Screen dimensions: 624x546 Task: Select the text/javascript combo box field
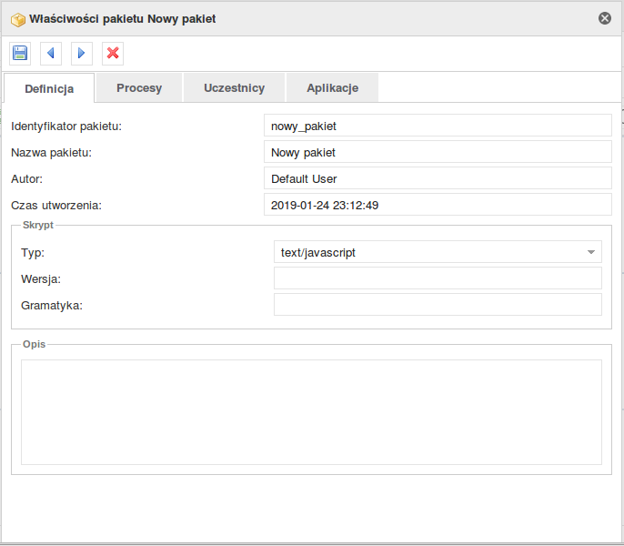coord(438,252)
